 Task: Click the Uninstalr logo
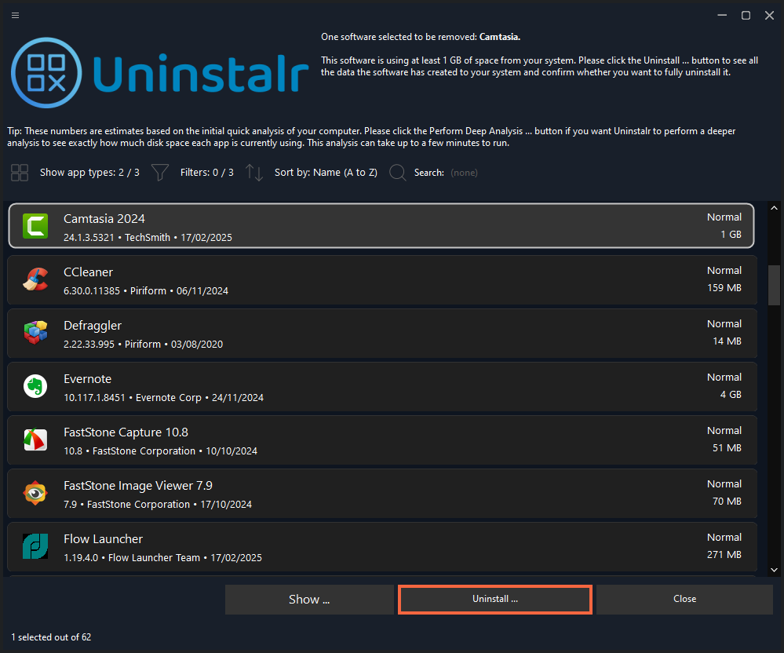159,73
